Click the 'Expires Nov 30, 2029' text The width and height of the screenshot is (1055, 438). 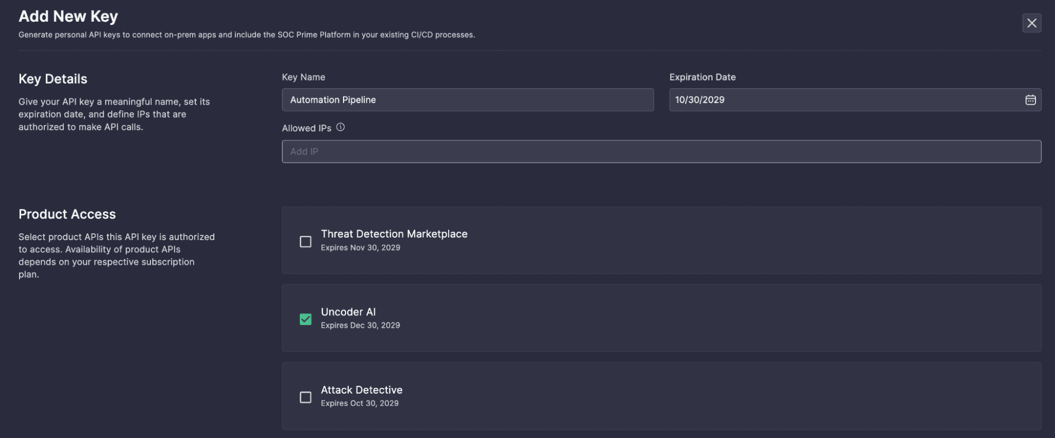click(x=360, y=248)
